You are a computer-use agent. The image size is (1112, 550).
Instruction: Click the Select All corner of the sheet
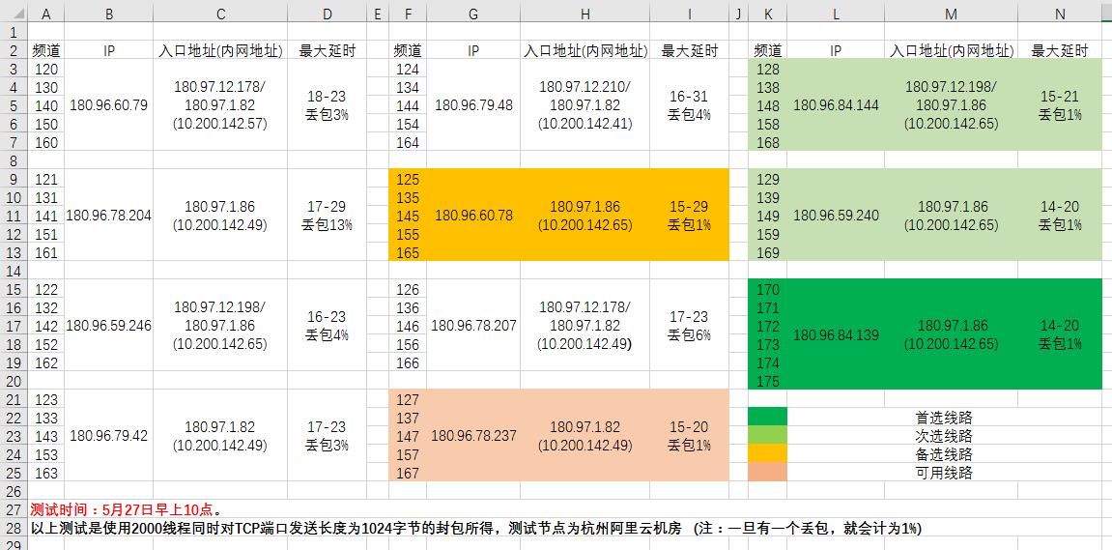[x=12, y=14]
